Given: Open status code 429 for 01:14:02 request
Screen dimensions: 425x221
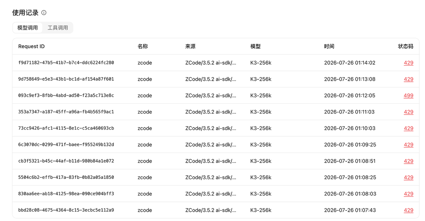Looking at the screenshot, I should click(408, 63).
